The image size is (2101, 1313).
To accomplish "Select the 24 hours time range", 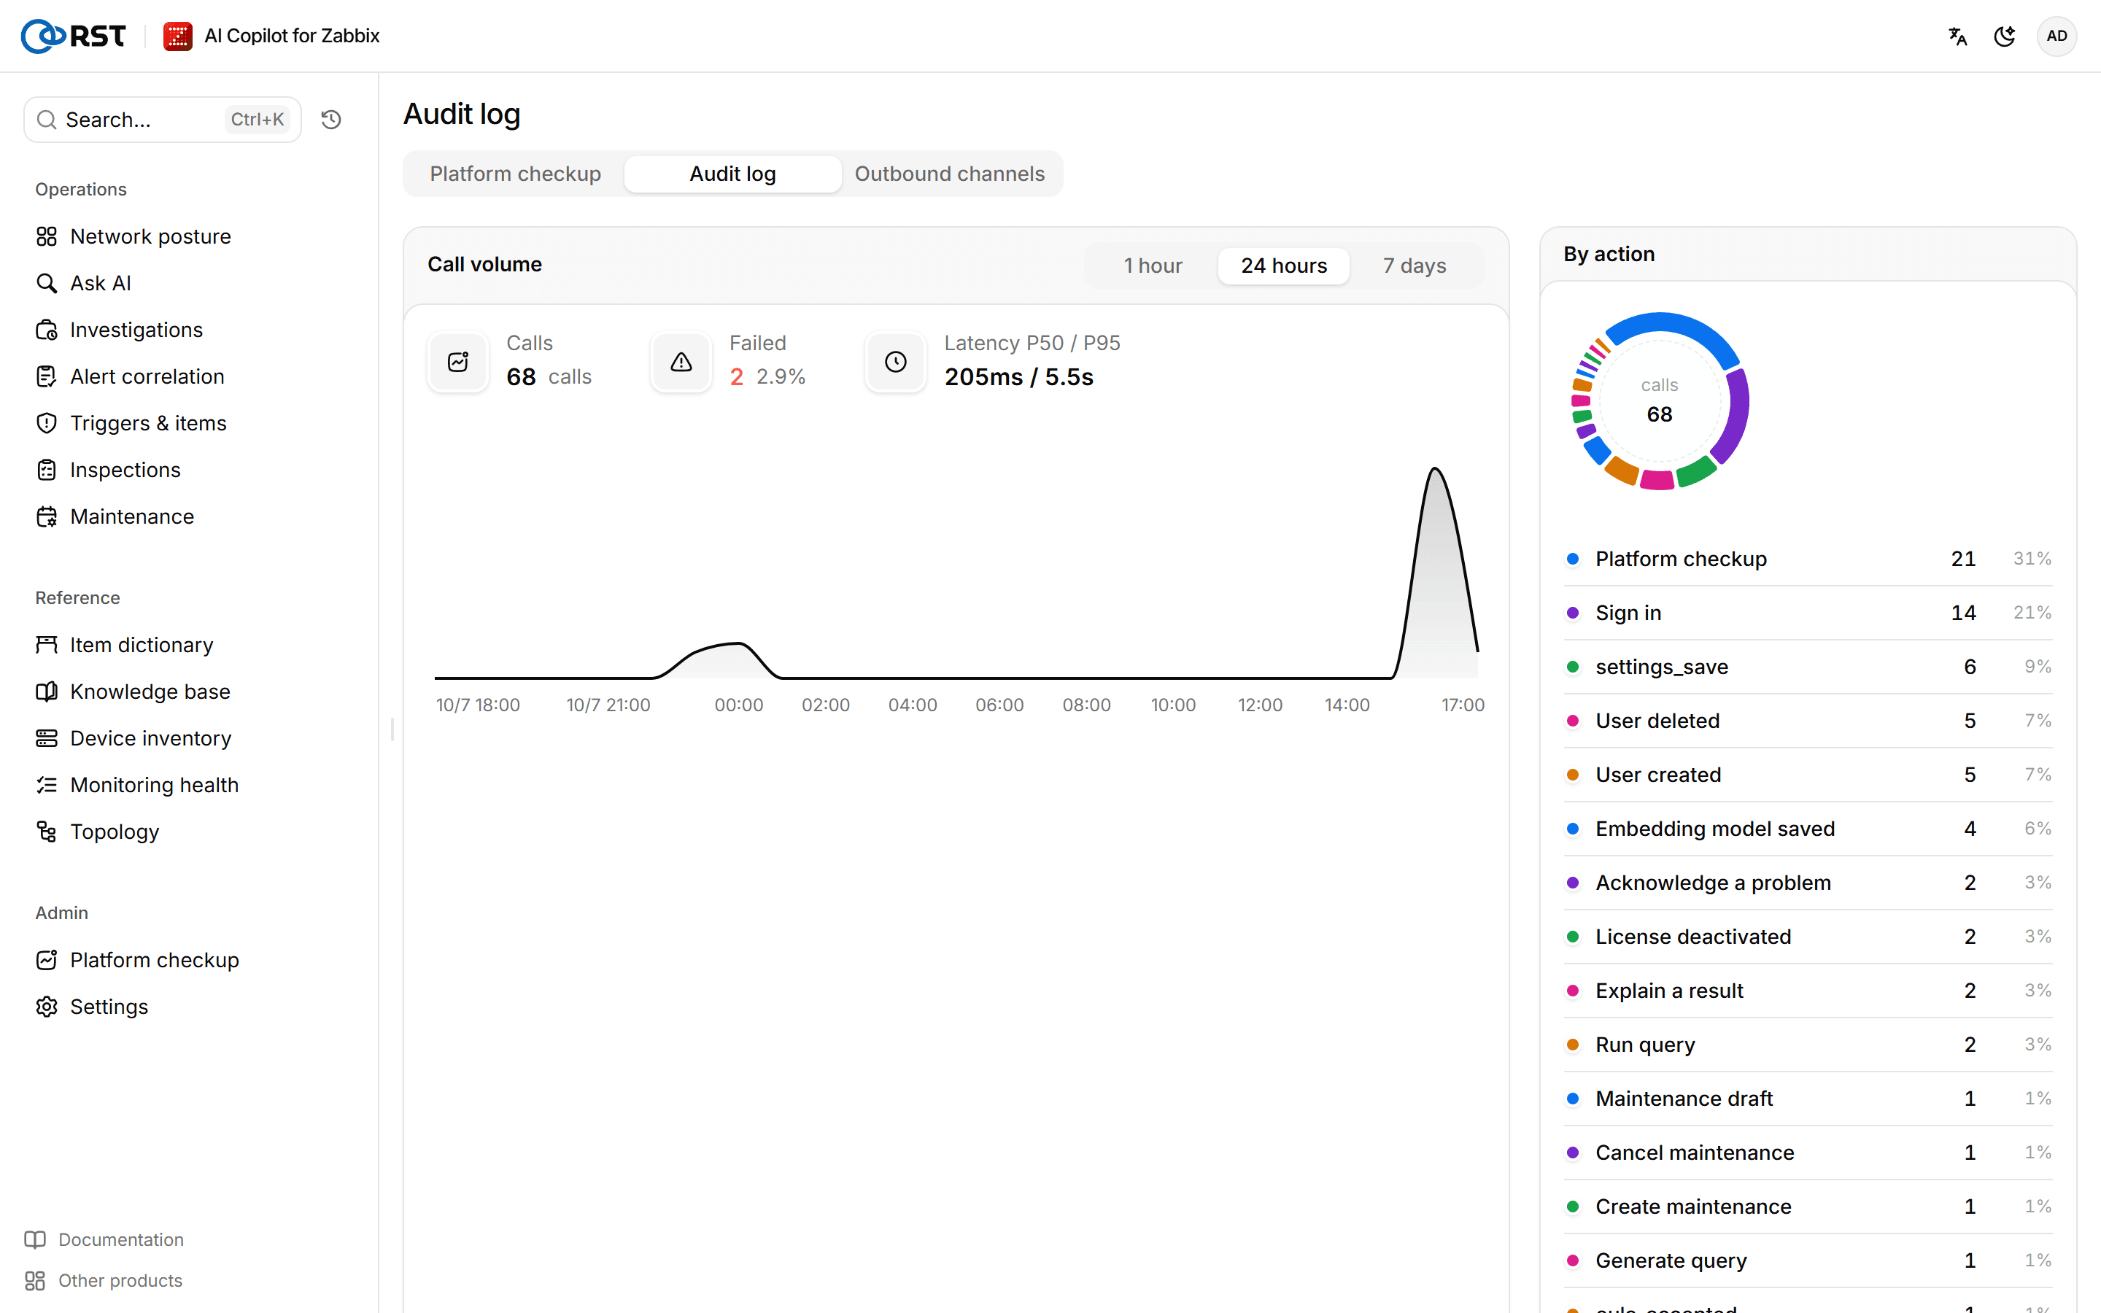I will click(x=1284, y=265).
